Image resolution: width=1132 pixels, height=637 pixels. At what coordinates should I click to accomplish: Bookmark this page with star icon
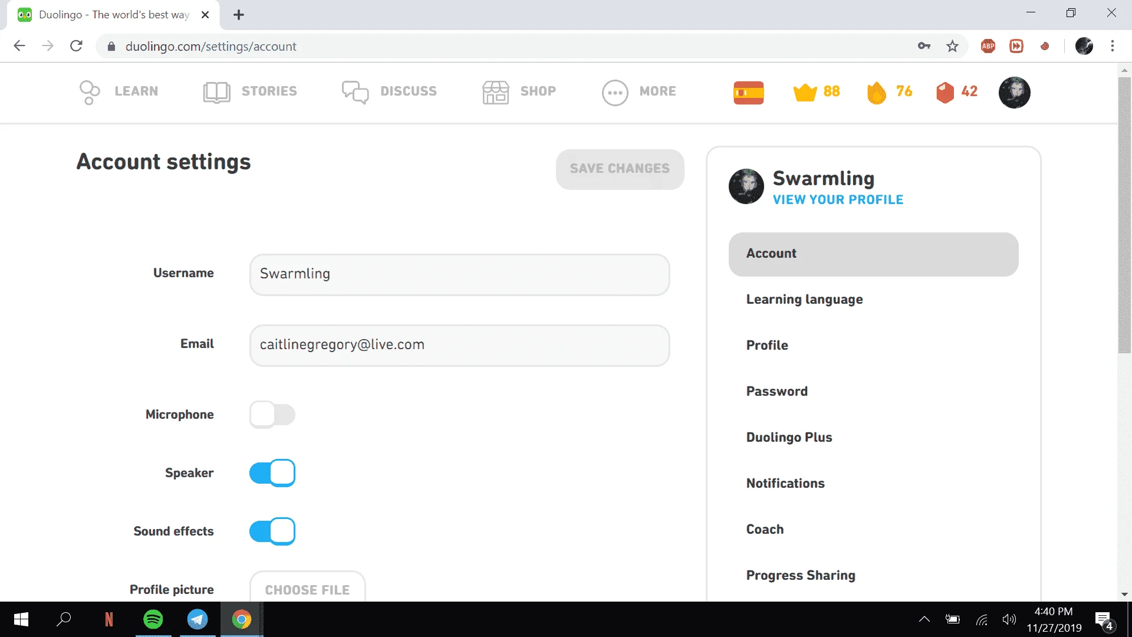[952, 46]
